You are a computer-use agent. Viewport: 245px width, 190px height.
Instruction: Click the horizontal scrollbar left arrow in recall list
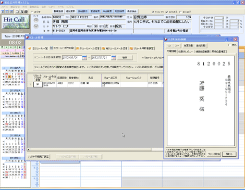click(x=29, y=149)
